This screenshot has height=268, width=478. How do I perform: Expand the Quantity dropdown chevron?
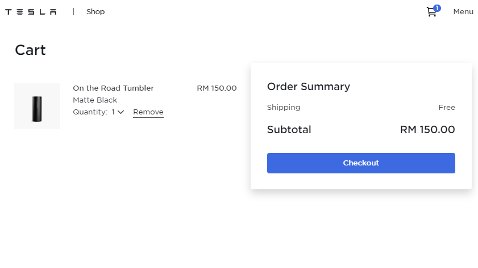point(120,112)
